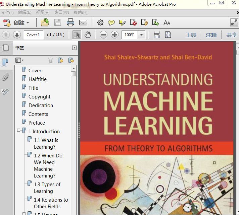Show the page thumbnails panel
This screenshot has width=239, height=215.
[5, 48]
